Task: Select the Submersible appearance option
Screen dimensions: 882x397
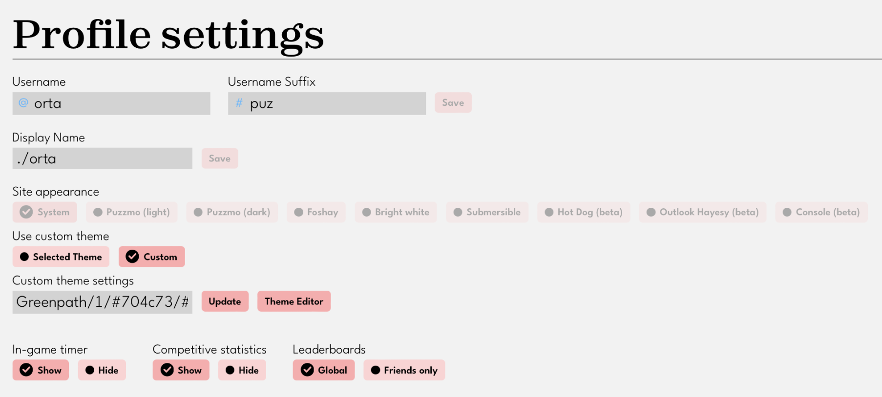Action: point(487,212)
